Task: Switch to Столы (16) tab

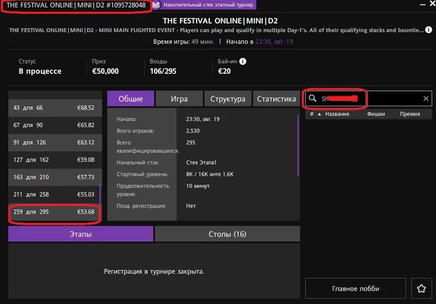Action: click(x=227, y=234)
